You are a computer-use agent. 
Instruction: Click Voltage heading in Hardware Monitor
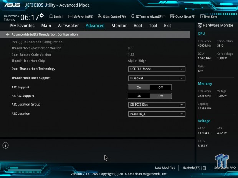click(204, 121)
